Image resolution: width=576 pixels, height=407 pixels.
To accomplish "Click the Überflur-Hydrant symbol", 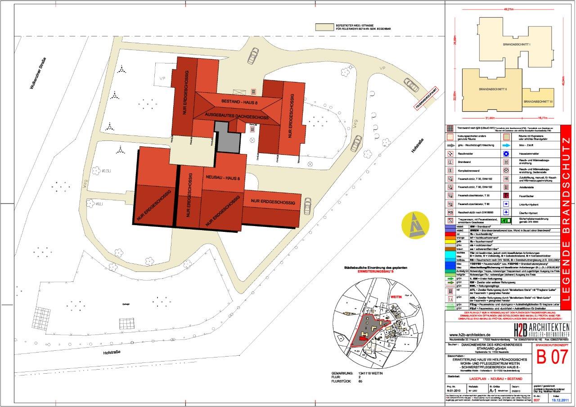I will click(x=506, y=213).
